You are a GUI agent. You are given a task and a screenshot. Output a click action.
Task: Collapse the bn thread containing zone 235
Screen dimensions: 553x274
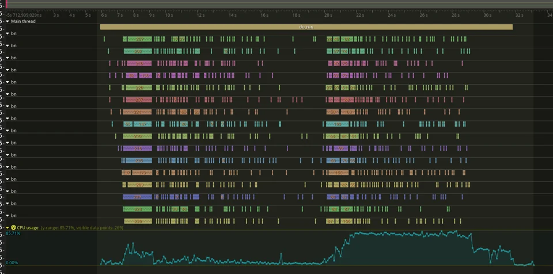click(7, 155)
